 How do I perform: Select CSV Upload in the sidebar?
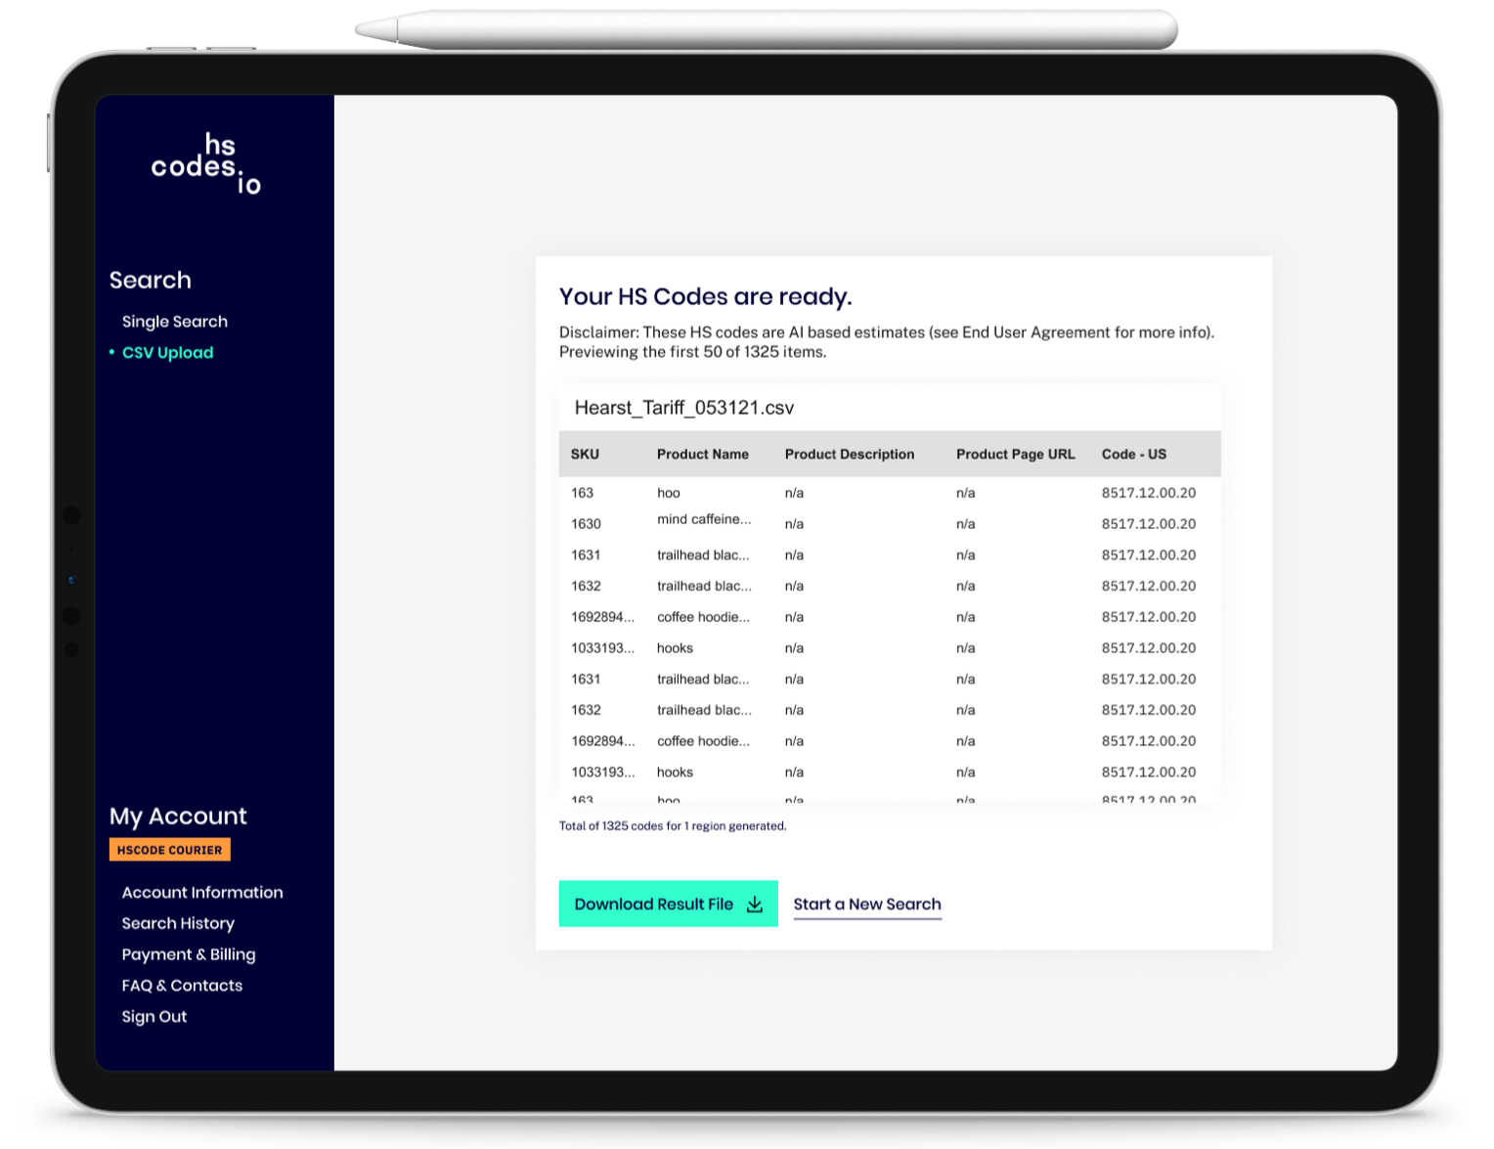click(x=167, y=353)
